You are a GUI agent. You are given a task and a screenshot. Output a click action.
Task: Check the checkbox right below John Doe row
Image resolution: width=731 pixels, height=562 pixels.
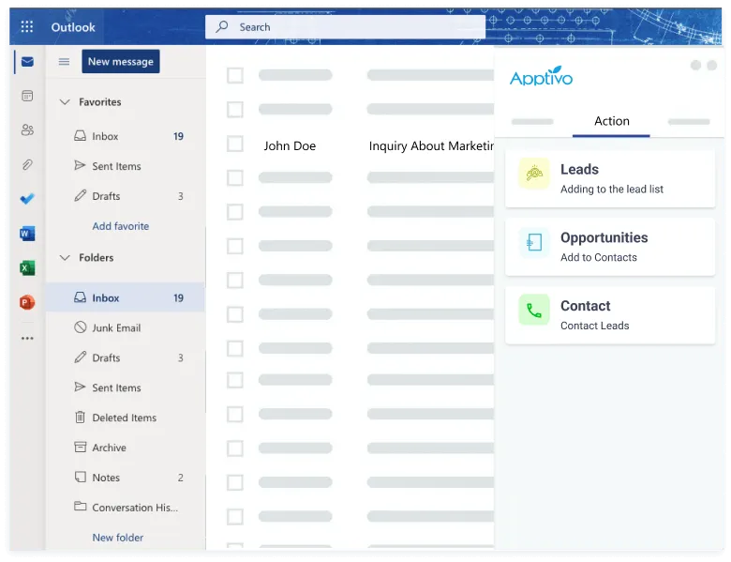click(235, 178)
